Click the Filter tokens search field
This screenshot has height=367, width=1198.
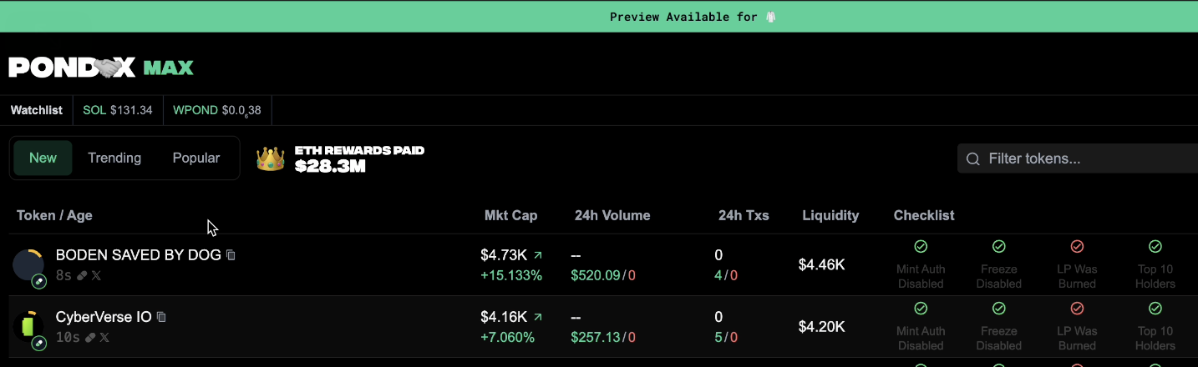point(1086,158)
